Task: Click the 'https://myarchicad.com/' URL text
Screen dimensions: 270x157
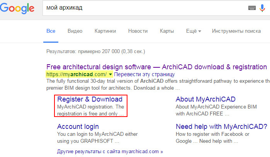Action: pos(76,75)
